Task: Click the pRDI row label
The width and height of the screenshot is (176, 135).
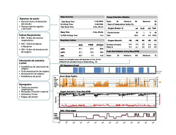Action: coord(63,48)
